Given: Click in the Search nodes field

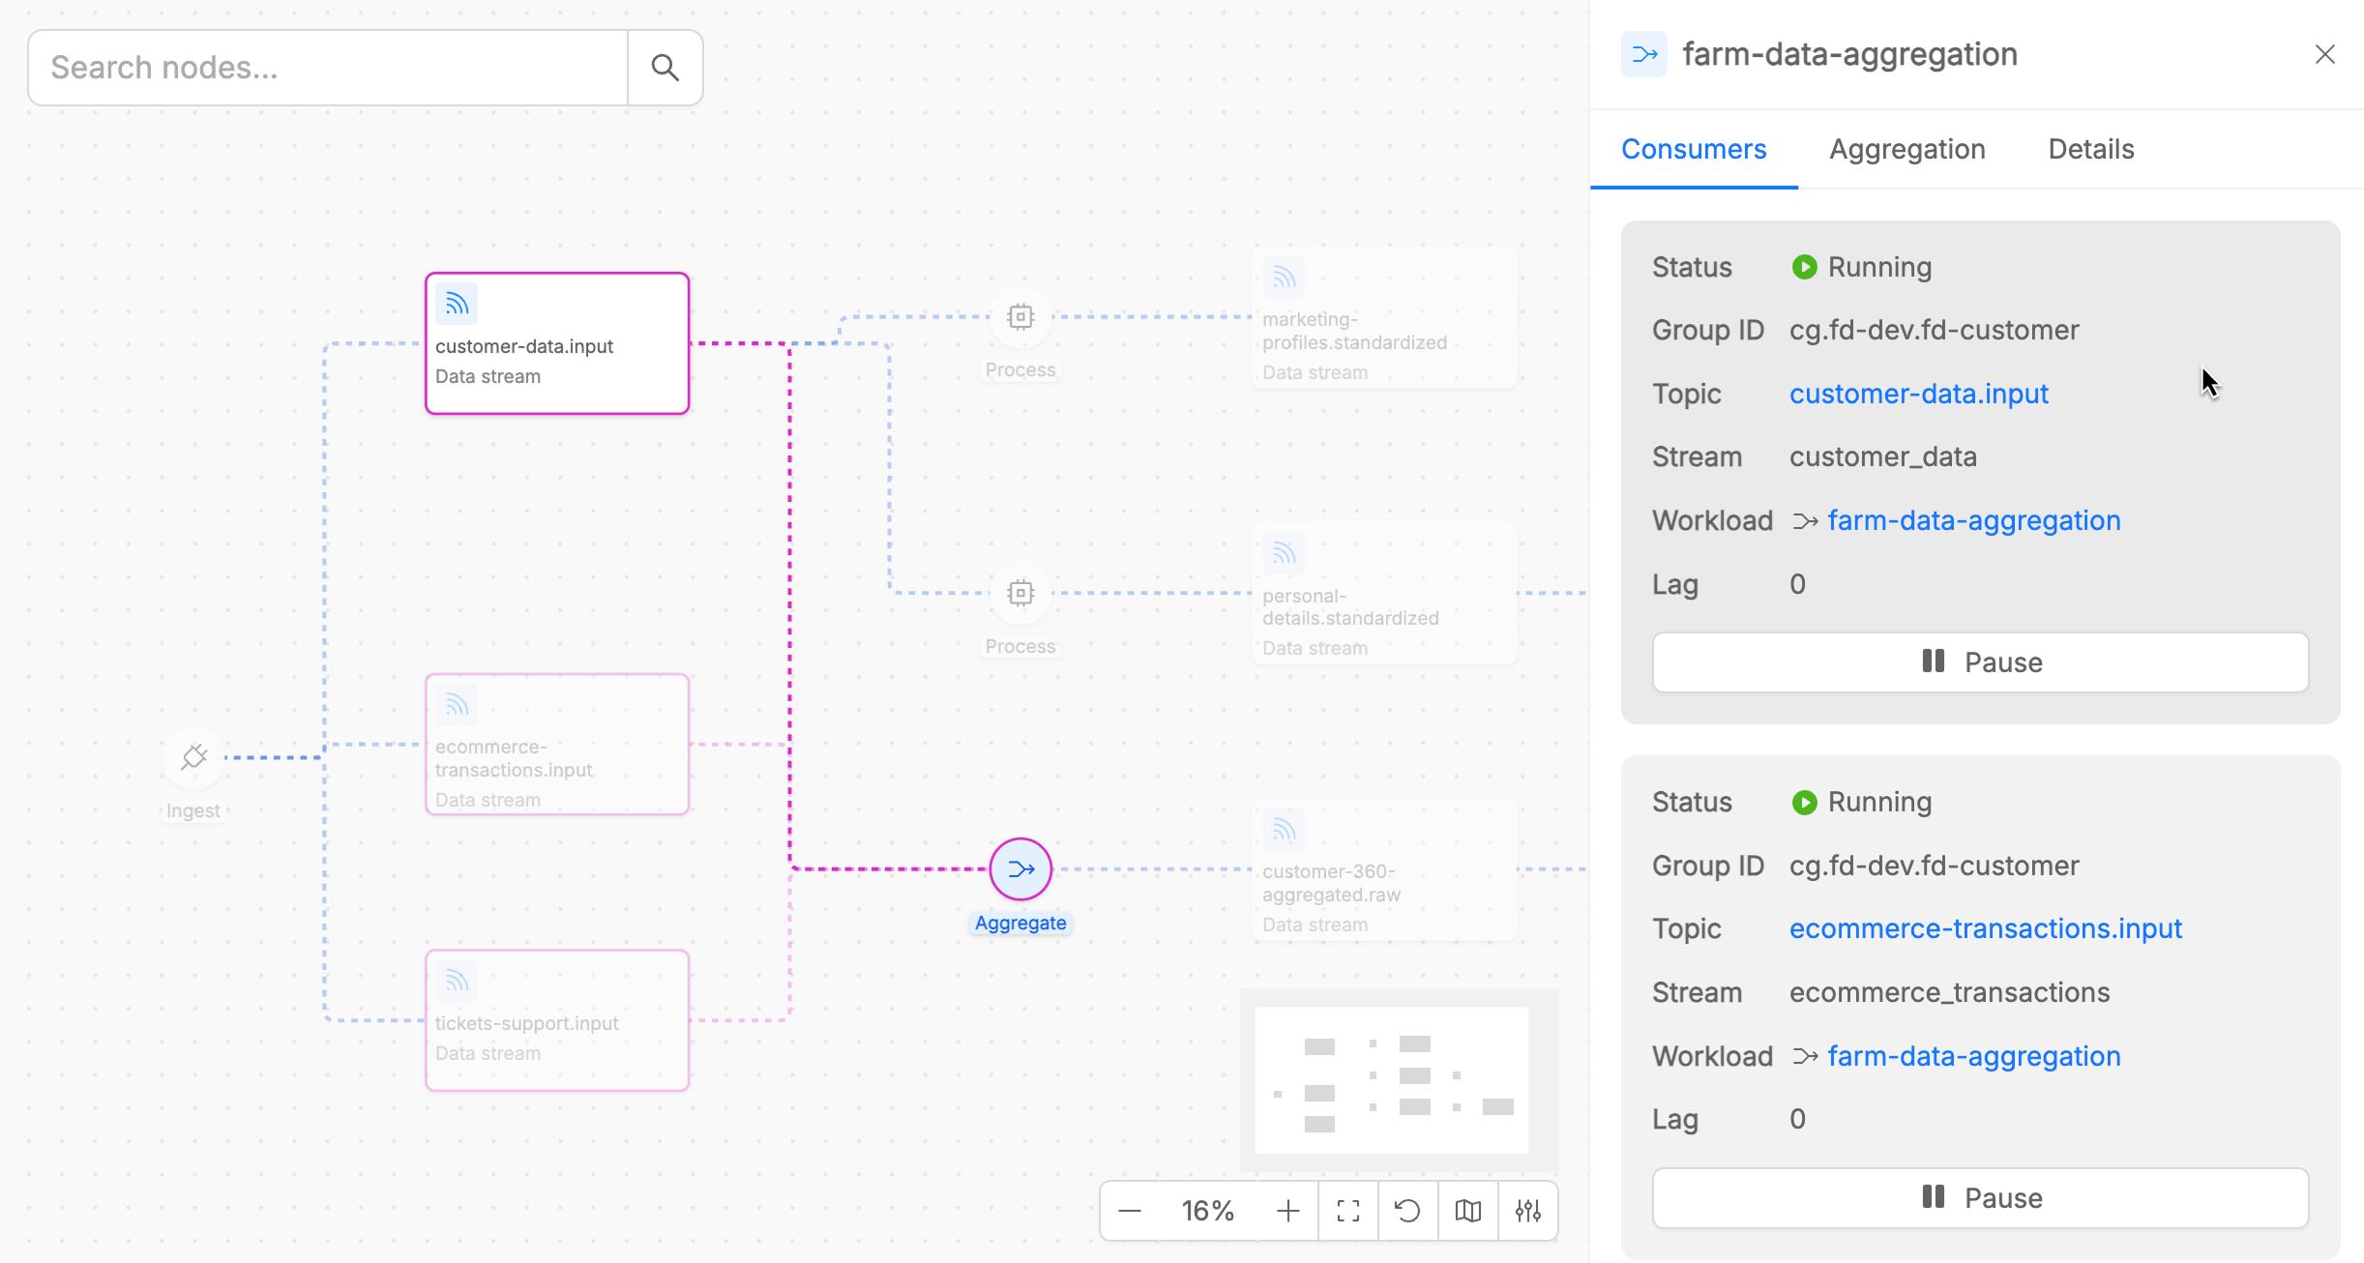Looking at the screenshot, I should click(329, 68).
